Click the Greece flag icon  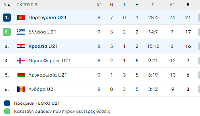[x=21, y=32]
